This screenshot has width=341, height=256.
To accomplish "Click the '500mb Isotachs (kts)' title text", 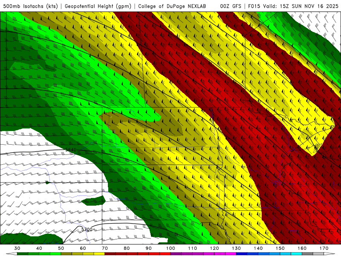I will [x=31, y=6].
